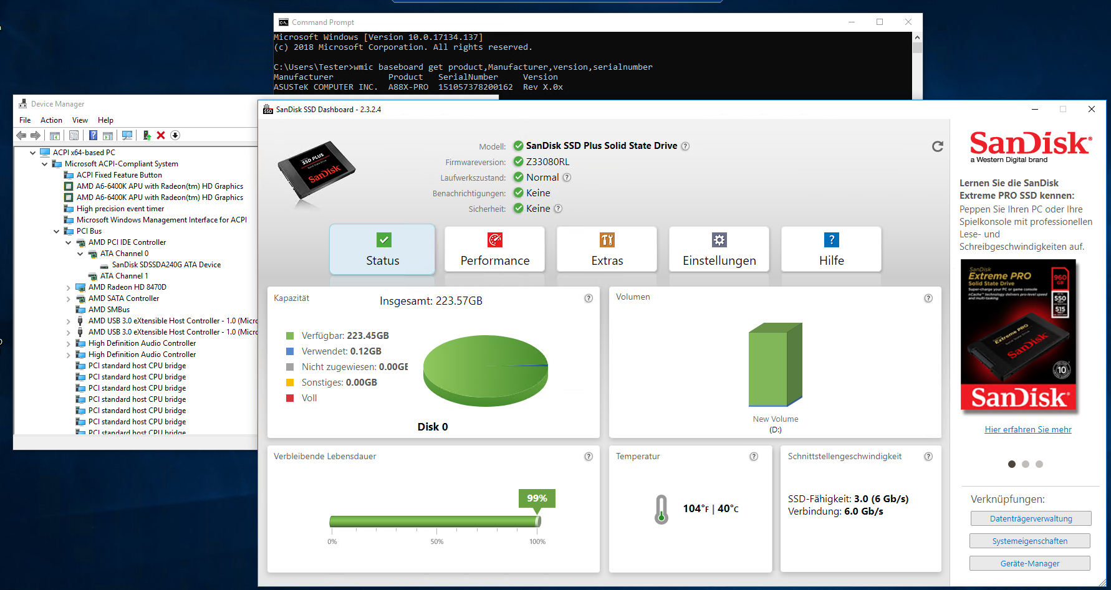
Task: Select the third carousel dot in sidebar
Action: coord(1039,464)
